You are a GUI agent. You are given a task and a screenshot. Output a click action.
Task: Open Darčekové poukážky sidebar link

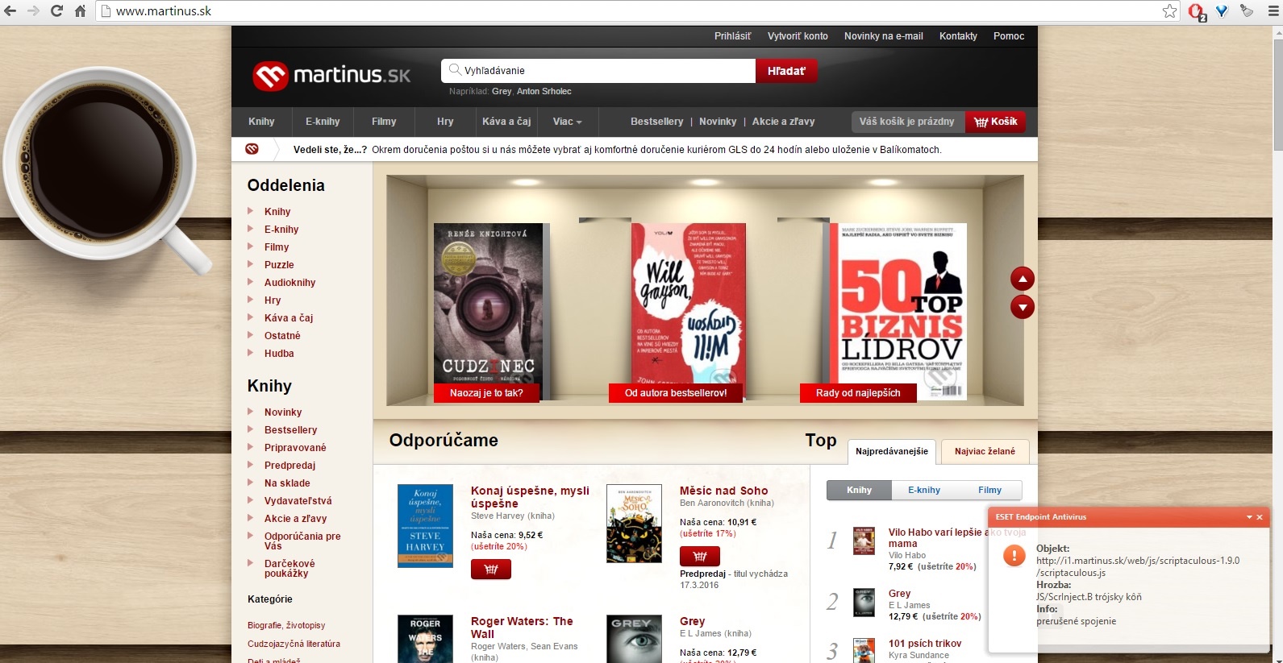click(x=290, y=569)
